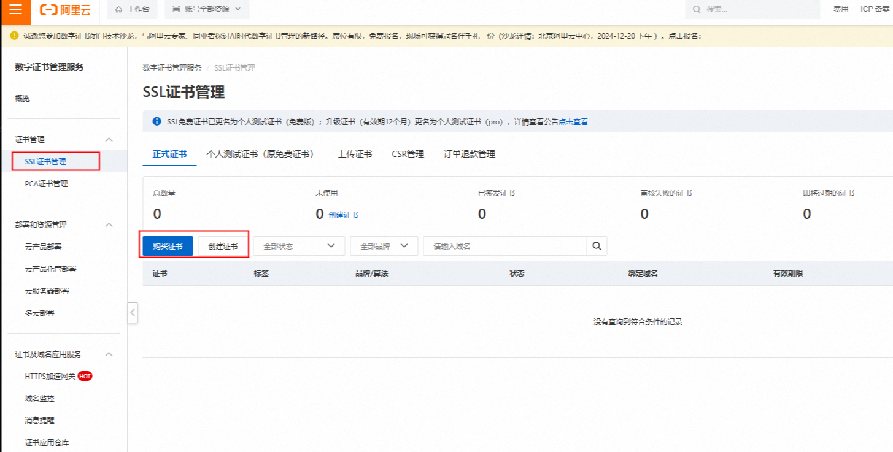The width and height of the screenshot is (893, 452).
Task: Focus the top 搜索 search field
Action: [x=752, y=9]
